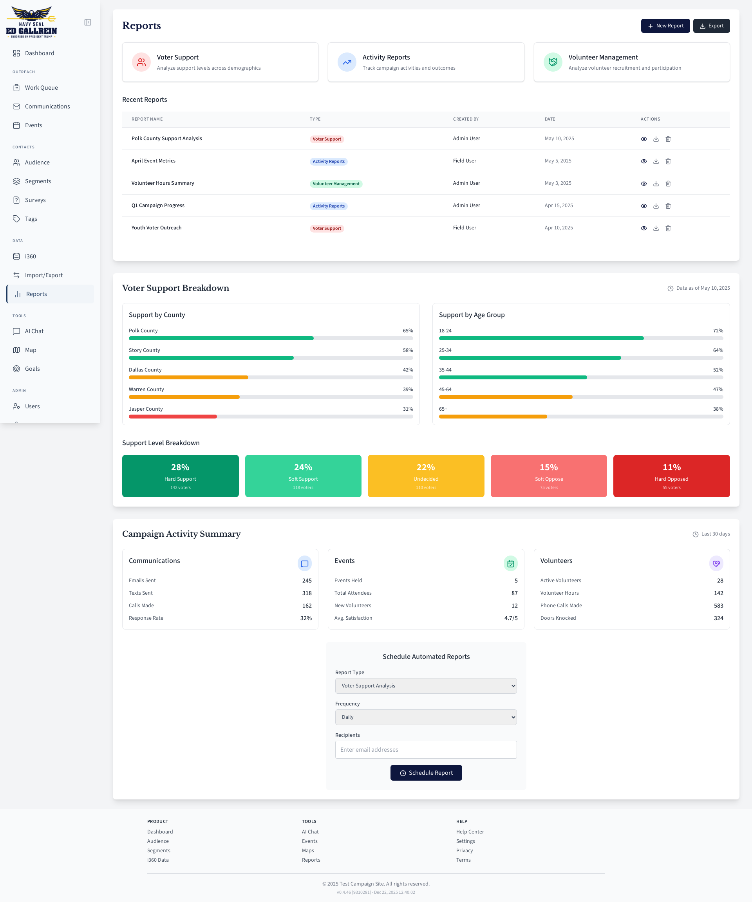The image size is (752, 902).
Task: Click the Volunteers heart icon
Action: 716,563
